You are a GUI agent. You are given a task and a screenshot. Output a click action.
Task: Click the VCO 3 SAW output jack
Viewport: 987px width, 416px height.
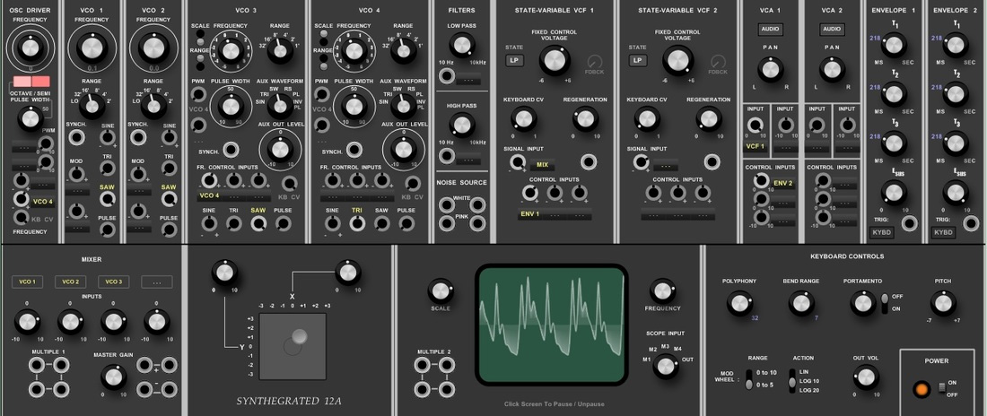(258, 223)
